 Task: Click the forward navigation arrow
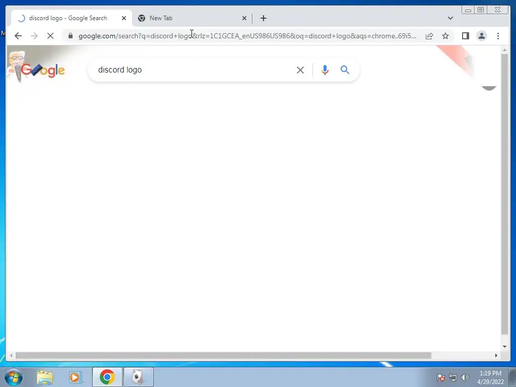pyautogui.click(x=34, y=36)
